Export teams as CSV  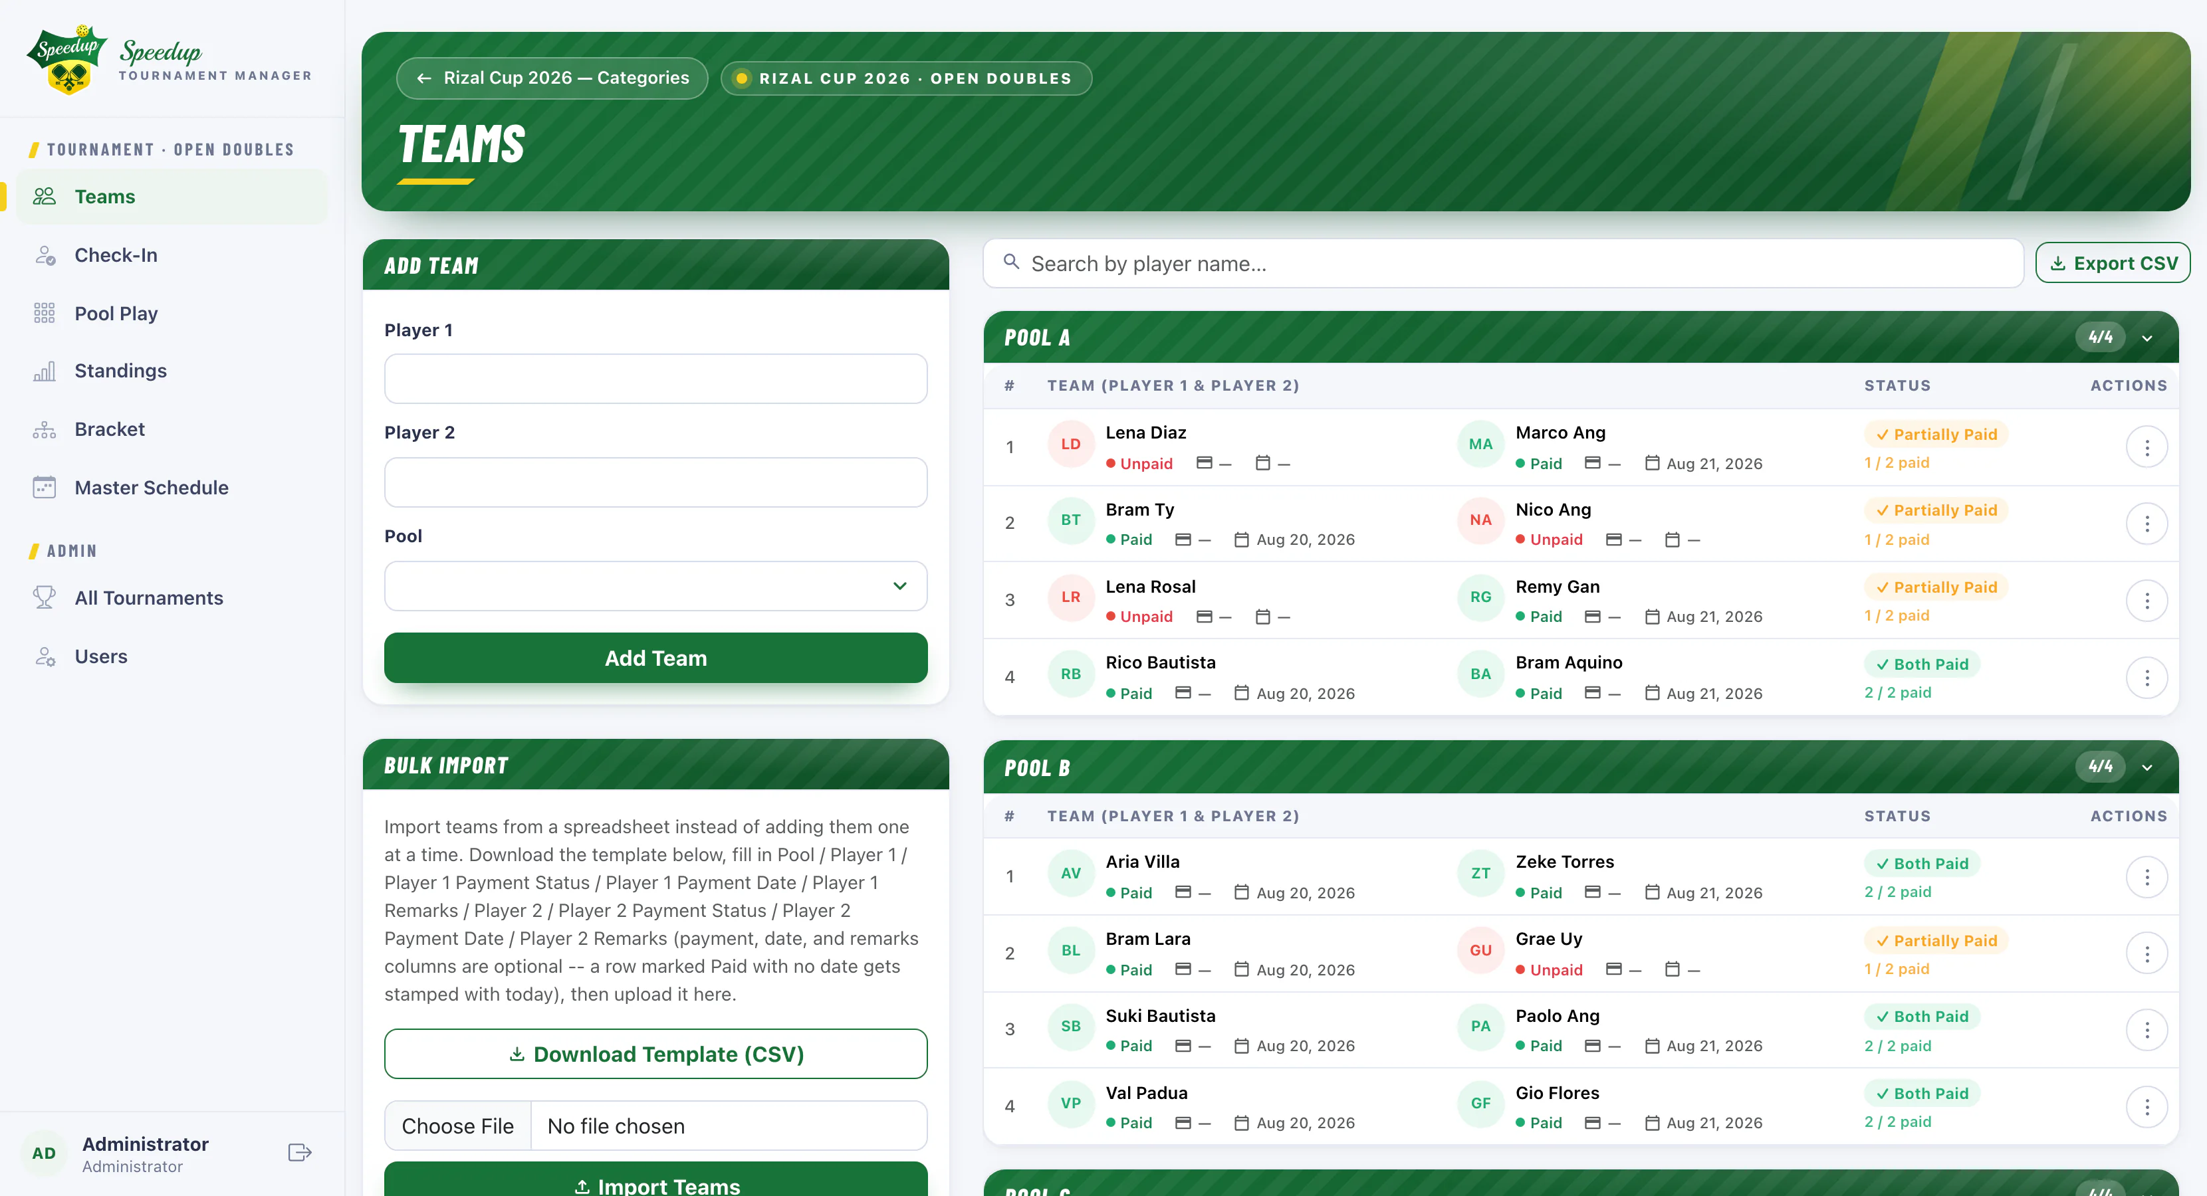[2113, 263]
